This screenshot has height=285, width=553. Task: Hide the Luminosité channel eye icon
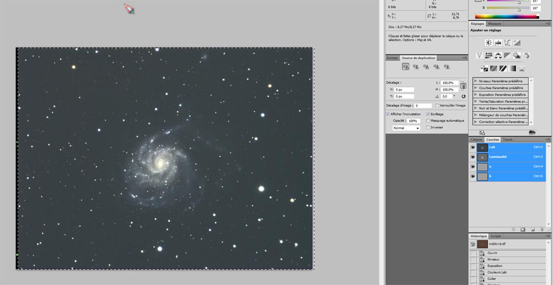pos(473,157)
